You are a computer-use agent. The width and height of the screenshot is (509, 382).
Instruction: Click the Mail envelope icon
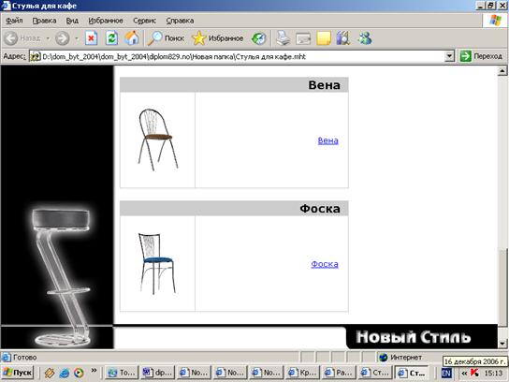pos(303,39)
